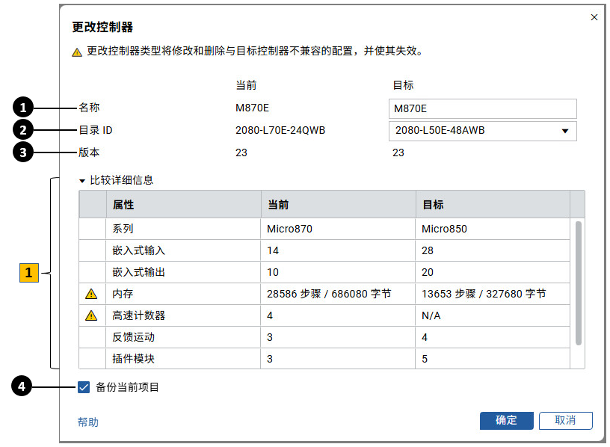Click the warning icon beside the 内存 row
Image resolution: width=610 pixels, height=447 pixels.
pyautogui.click(x=90, y=294)
